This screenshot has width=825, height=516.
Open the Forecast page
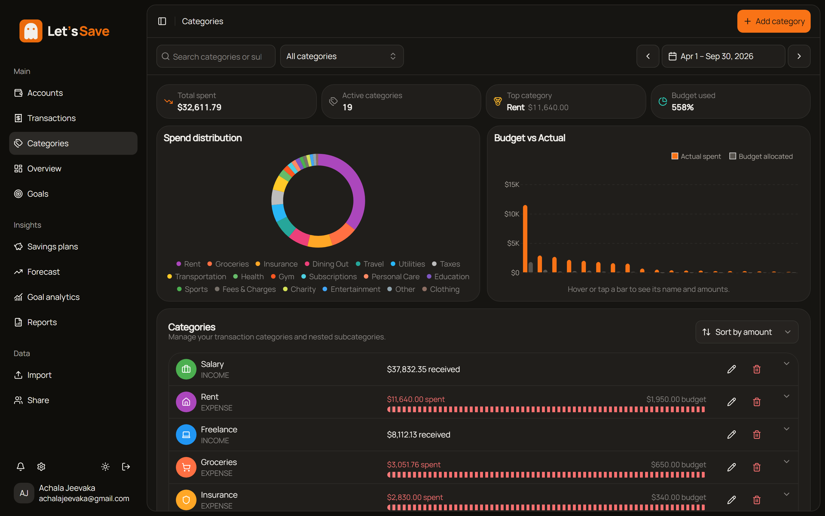(73, 272)
